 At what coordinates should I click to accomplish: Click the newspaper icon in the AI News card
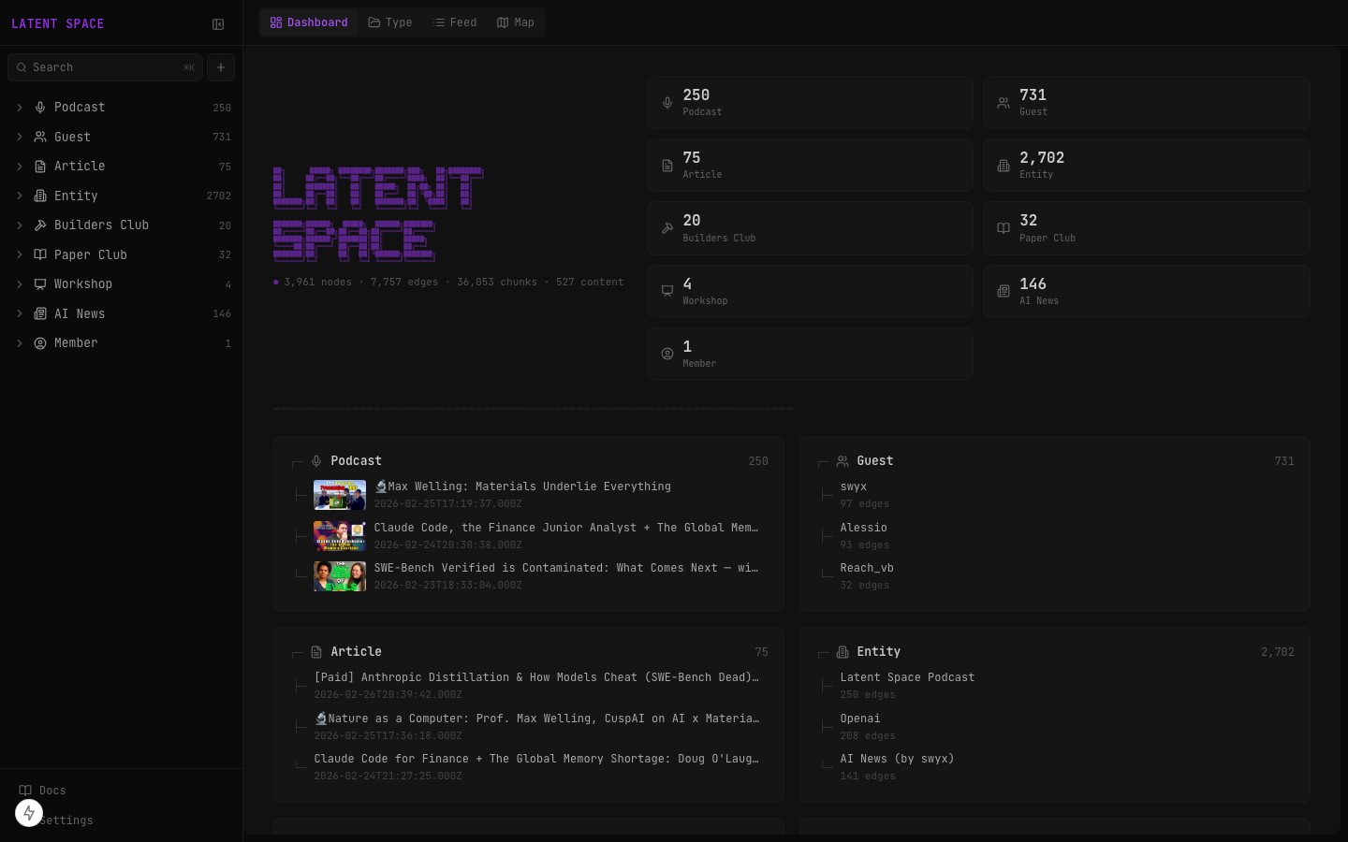1004,291
